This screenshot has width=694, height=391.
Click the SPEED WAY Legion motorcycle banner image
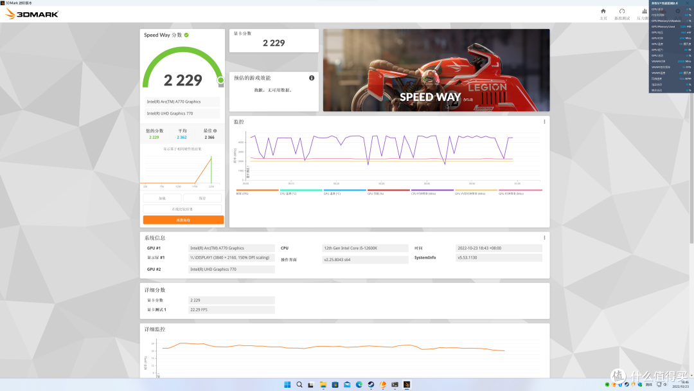pyautogui.click(x=436, y=70)
